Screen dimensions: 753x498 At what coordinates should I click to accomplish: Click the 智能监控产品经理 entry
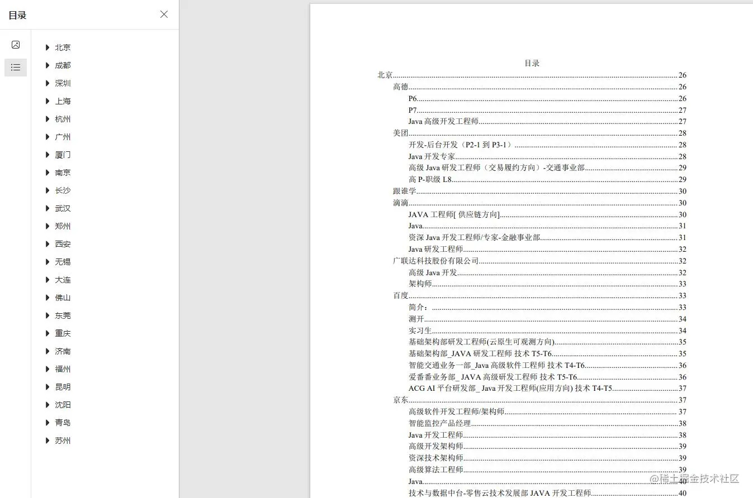(x=548, y=423)
